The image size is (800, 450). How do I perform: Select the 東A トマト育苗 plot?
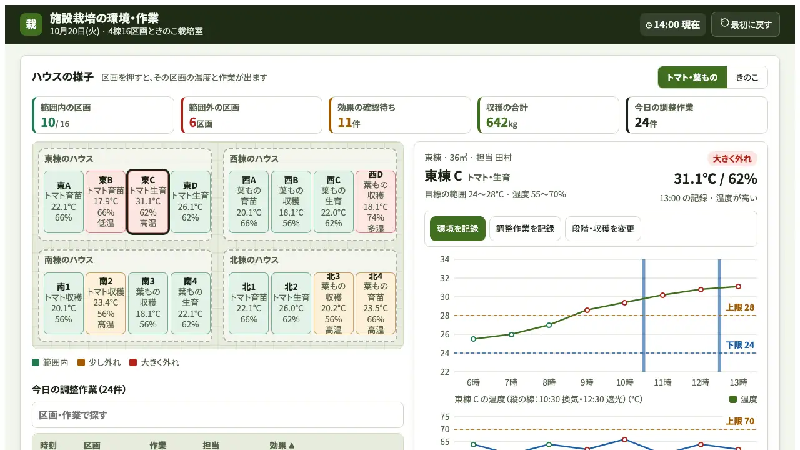coord(64,202)
